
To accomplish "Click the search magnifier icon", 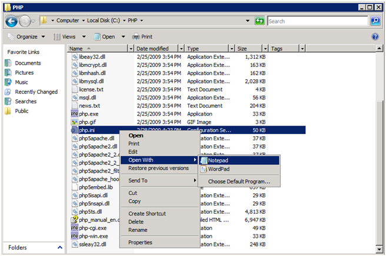I will (375, 21).
